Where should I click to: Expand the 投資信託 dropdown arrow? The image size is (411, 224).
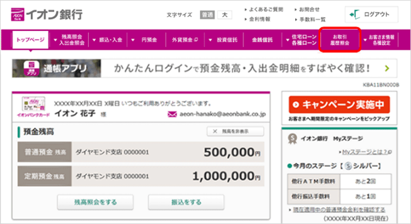[x=210, y=40]
